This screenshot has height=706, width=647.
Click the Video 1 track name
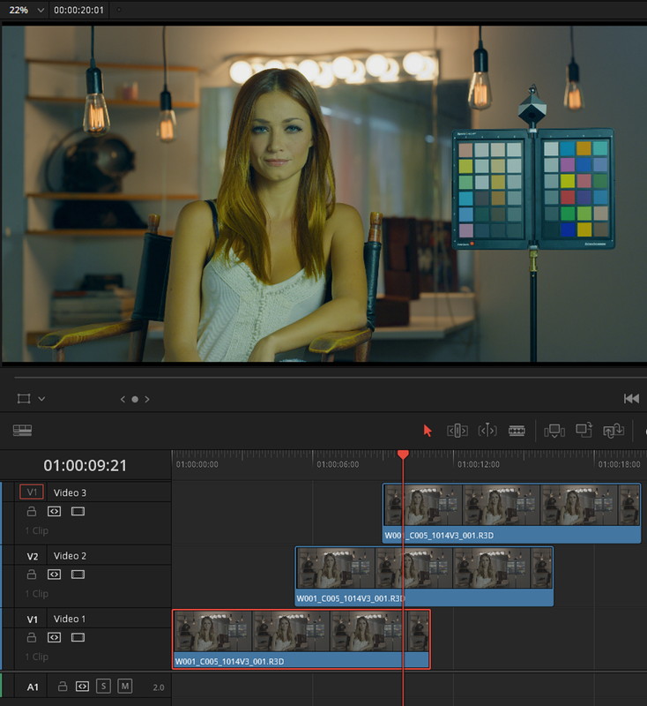(x=70, y=619)
